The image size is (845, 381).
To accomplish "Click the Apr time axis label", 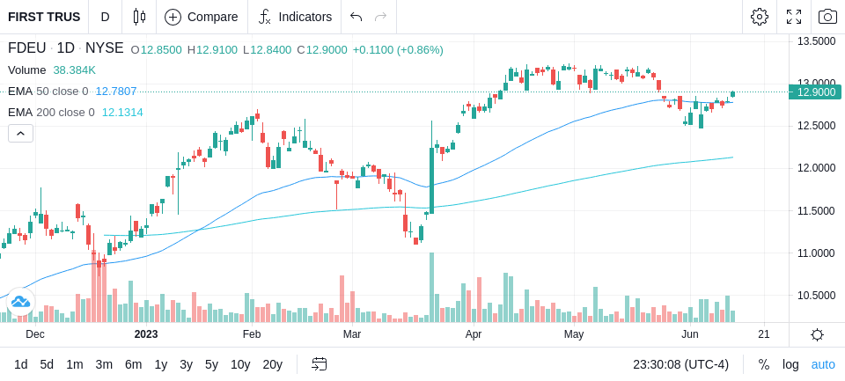I will 474,334.
